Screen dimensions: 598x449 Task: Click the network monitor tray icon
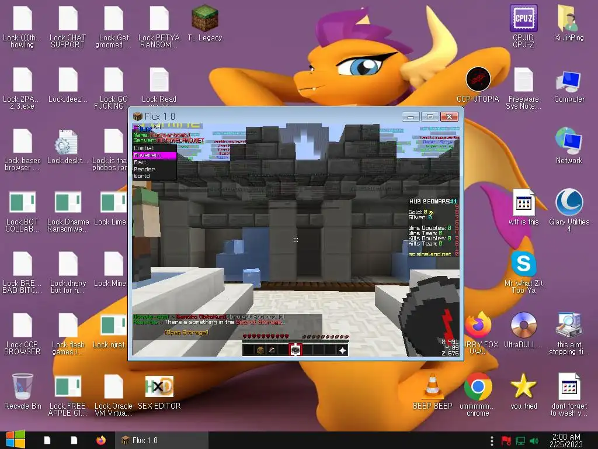(x=520, y=441)
